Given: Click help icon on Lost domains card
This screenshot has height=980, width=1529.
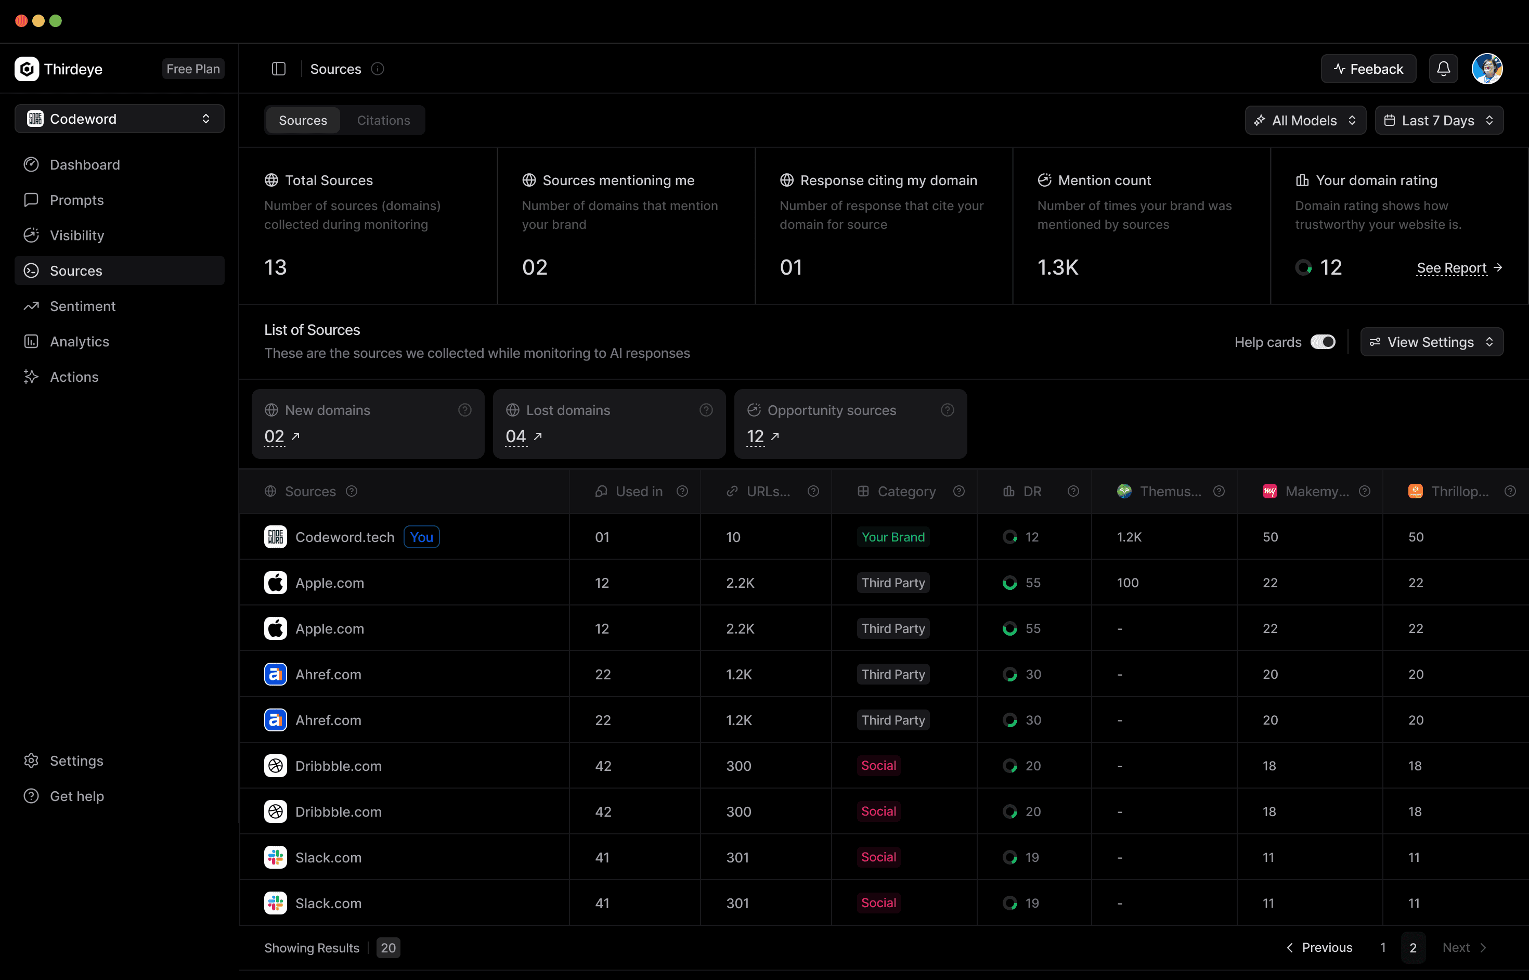Looking at the screenshot, I should coord(706,410).
